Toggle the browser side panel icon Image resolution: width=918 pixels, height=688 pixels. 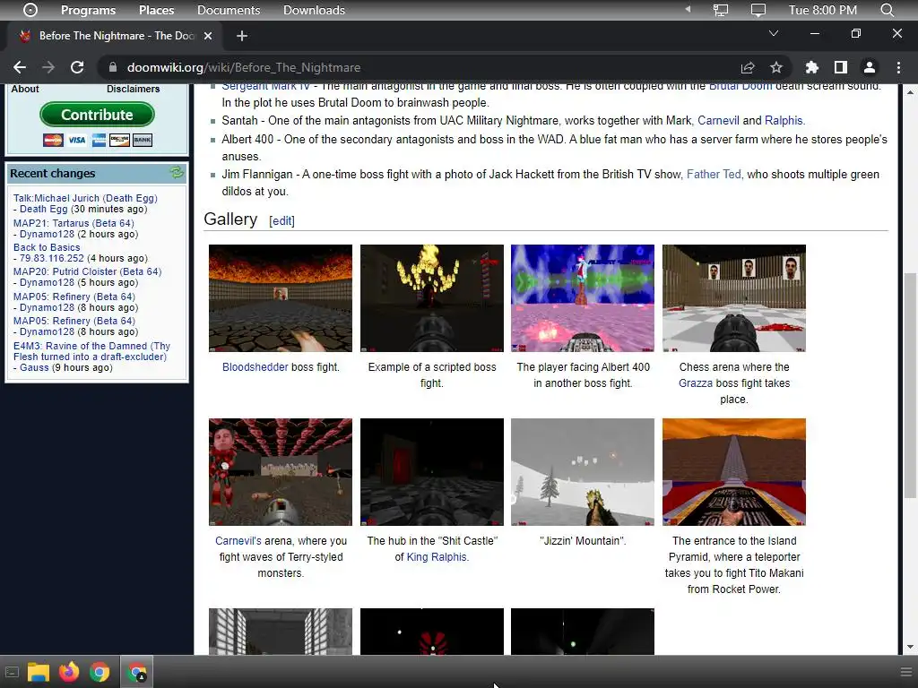pos(841,67)
